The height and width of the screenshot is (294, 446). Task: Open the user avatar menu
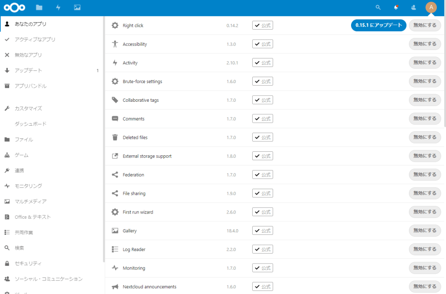click(x=431, y=7)
